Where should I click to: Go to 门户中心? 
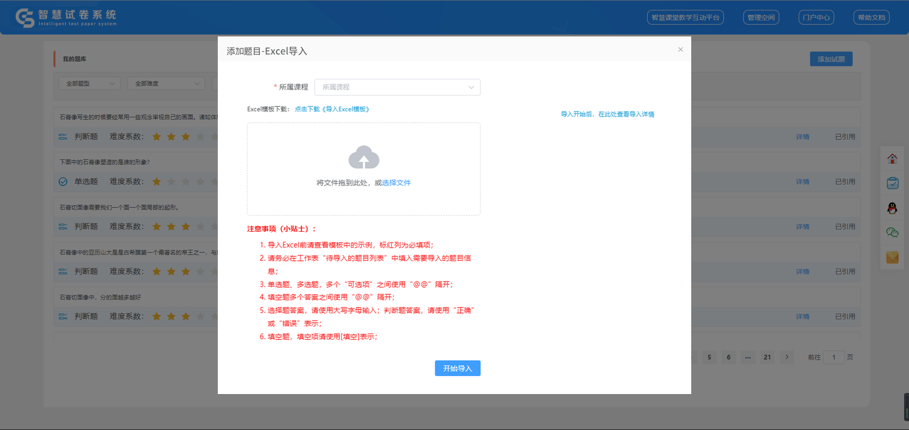[816, 18]
